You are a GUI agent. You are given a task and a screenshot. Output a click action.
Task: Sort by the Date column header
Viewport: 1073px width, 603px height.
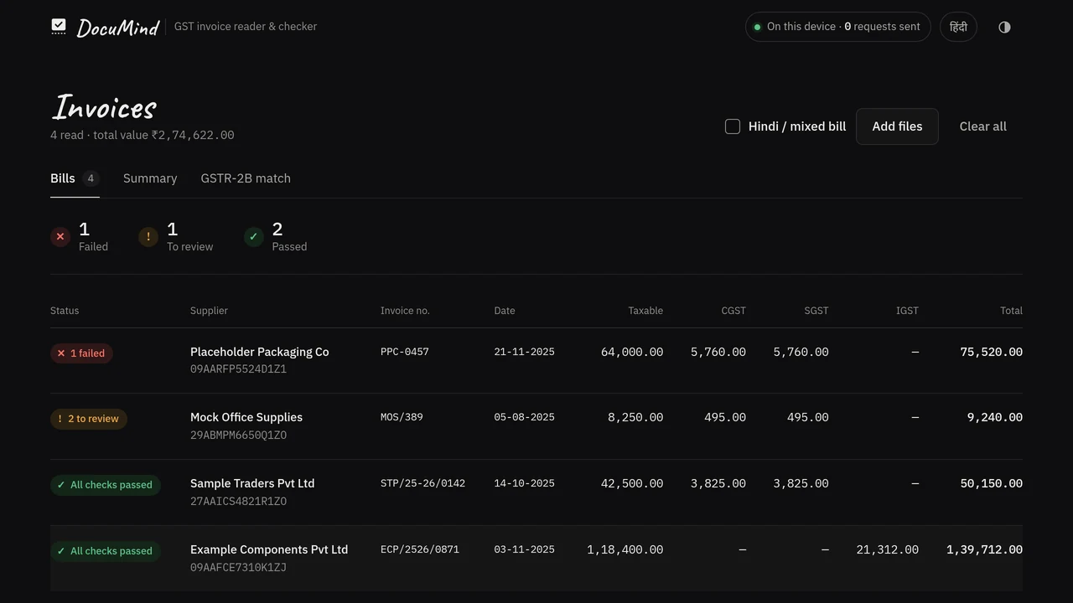pos(505,311)
